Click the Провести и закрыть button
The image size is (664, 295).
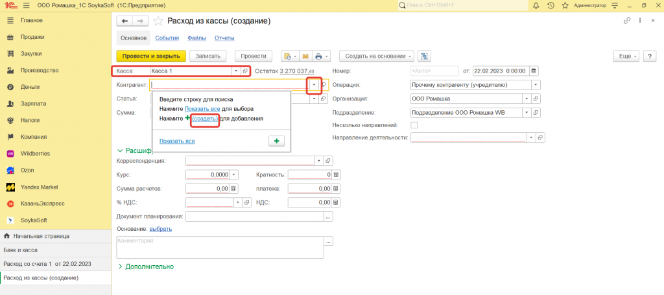(x=151, y=56)
